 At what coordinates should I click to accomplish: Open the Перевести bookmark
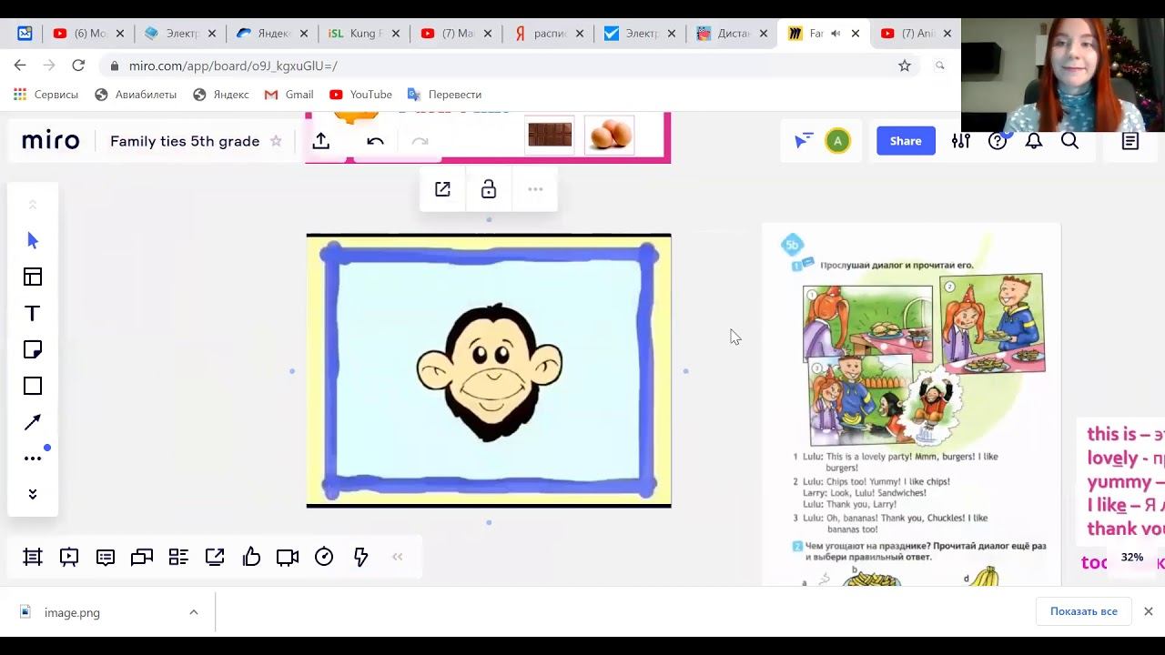[x=445, y=95]
